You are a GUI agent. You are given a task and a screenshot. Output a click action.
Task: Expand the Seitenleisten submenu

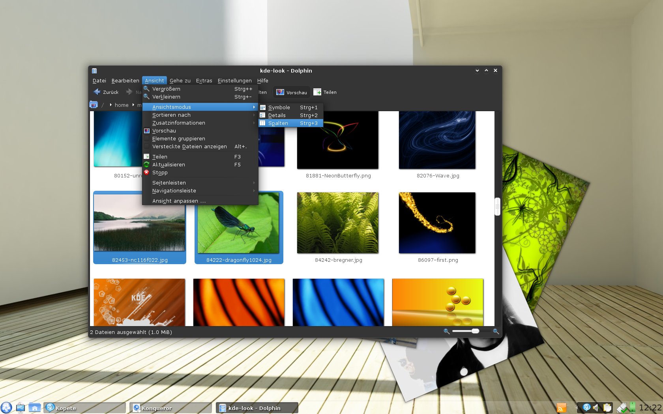pyautogui.click(x=200, y=183)
